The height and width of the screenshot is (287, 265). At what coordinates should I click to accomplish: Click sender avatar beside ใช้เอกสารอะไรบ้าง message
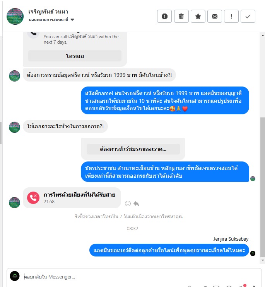(14, 127)
